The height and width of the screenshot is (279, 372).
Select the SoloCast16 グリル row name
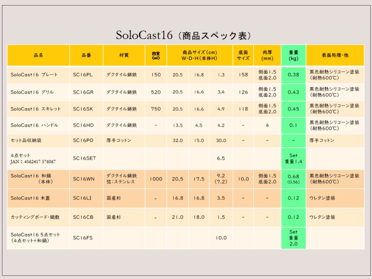tap(32, 92)
